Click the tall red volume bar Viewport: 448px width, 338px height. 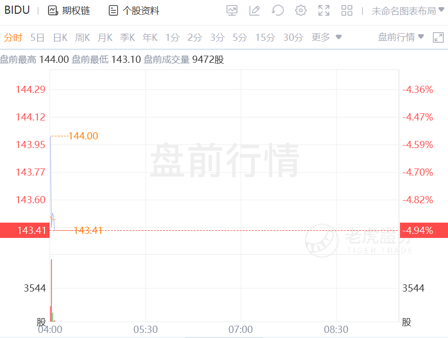pyautogui.click(x=52, y=291)
